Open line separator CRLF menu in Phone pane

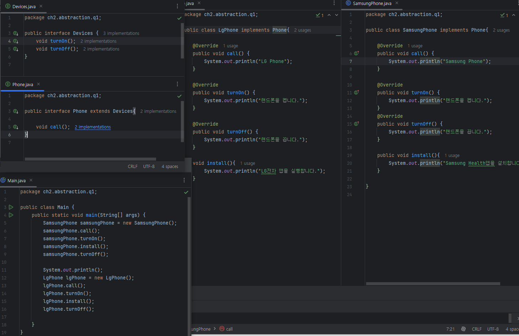(x=133, y=167)
